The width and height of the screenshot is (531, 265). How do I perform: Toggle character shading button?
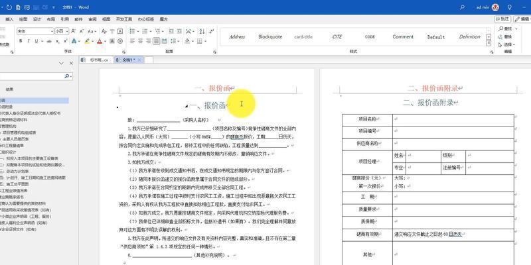(112, 41)
